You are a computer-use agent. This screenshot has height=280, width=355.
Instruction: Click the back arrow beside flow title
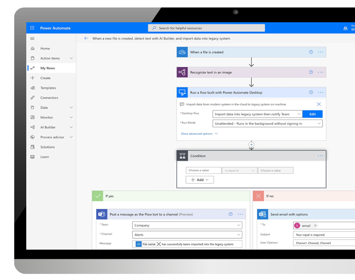tap(86, 38)
